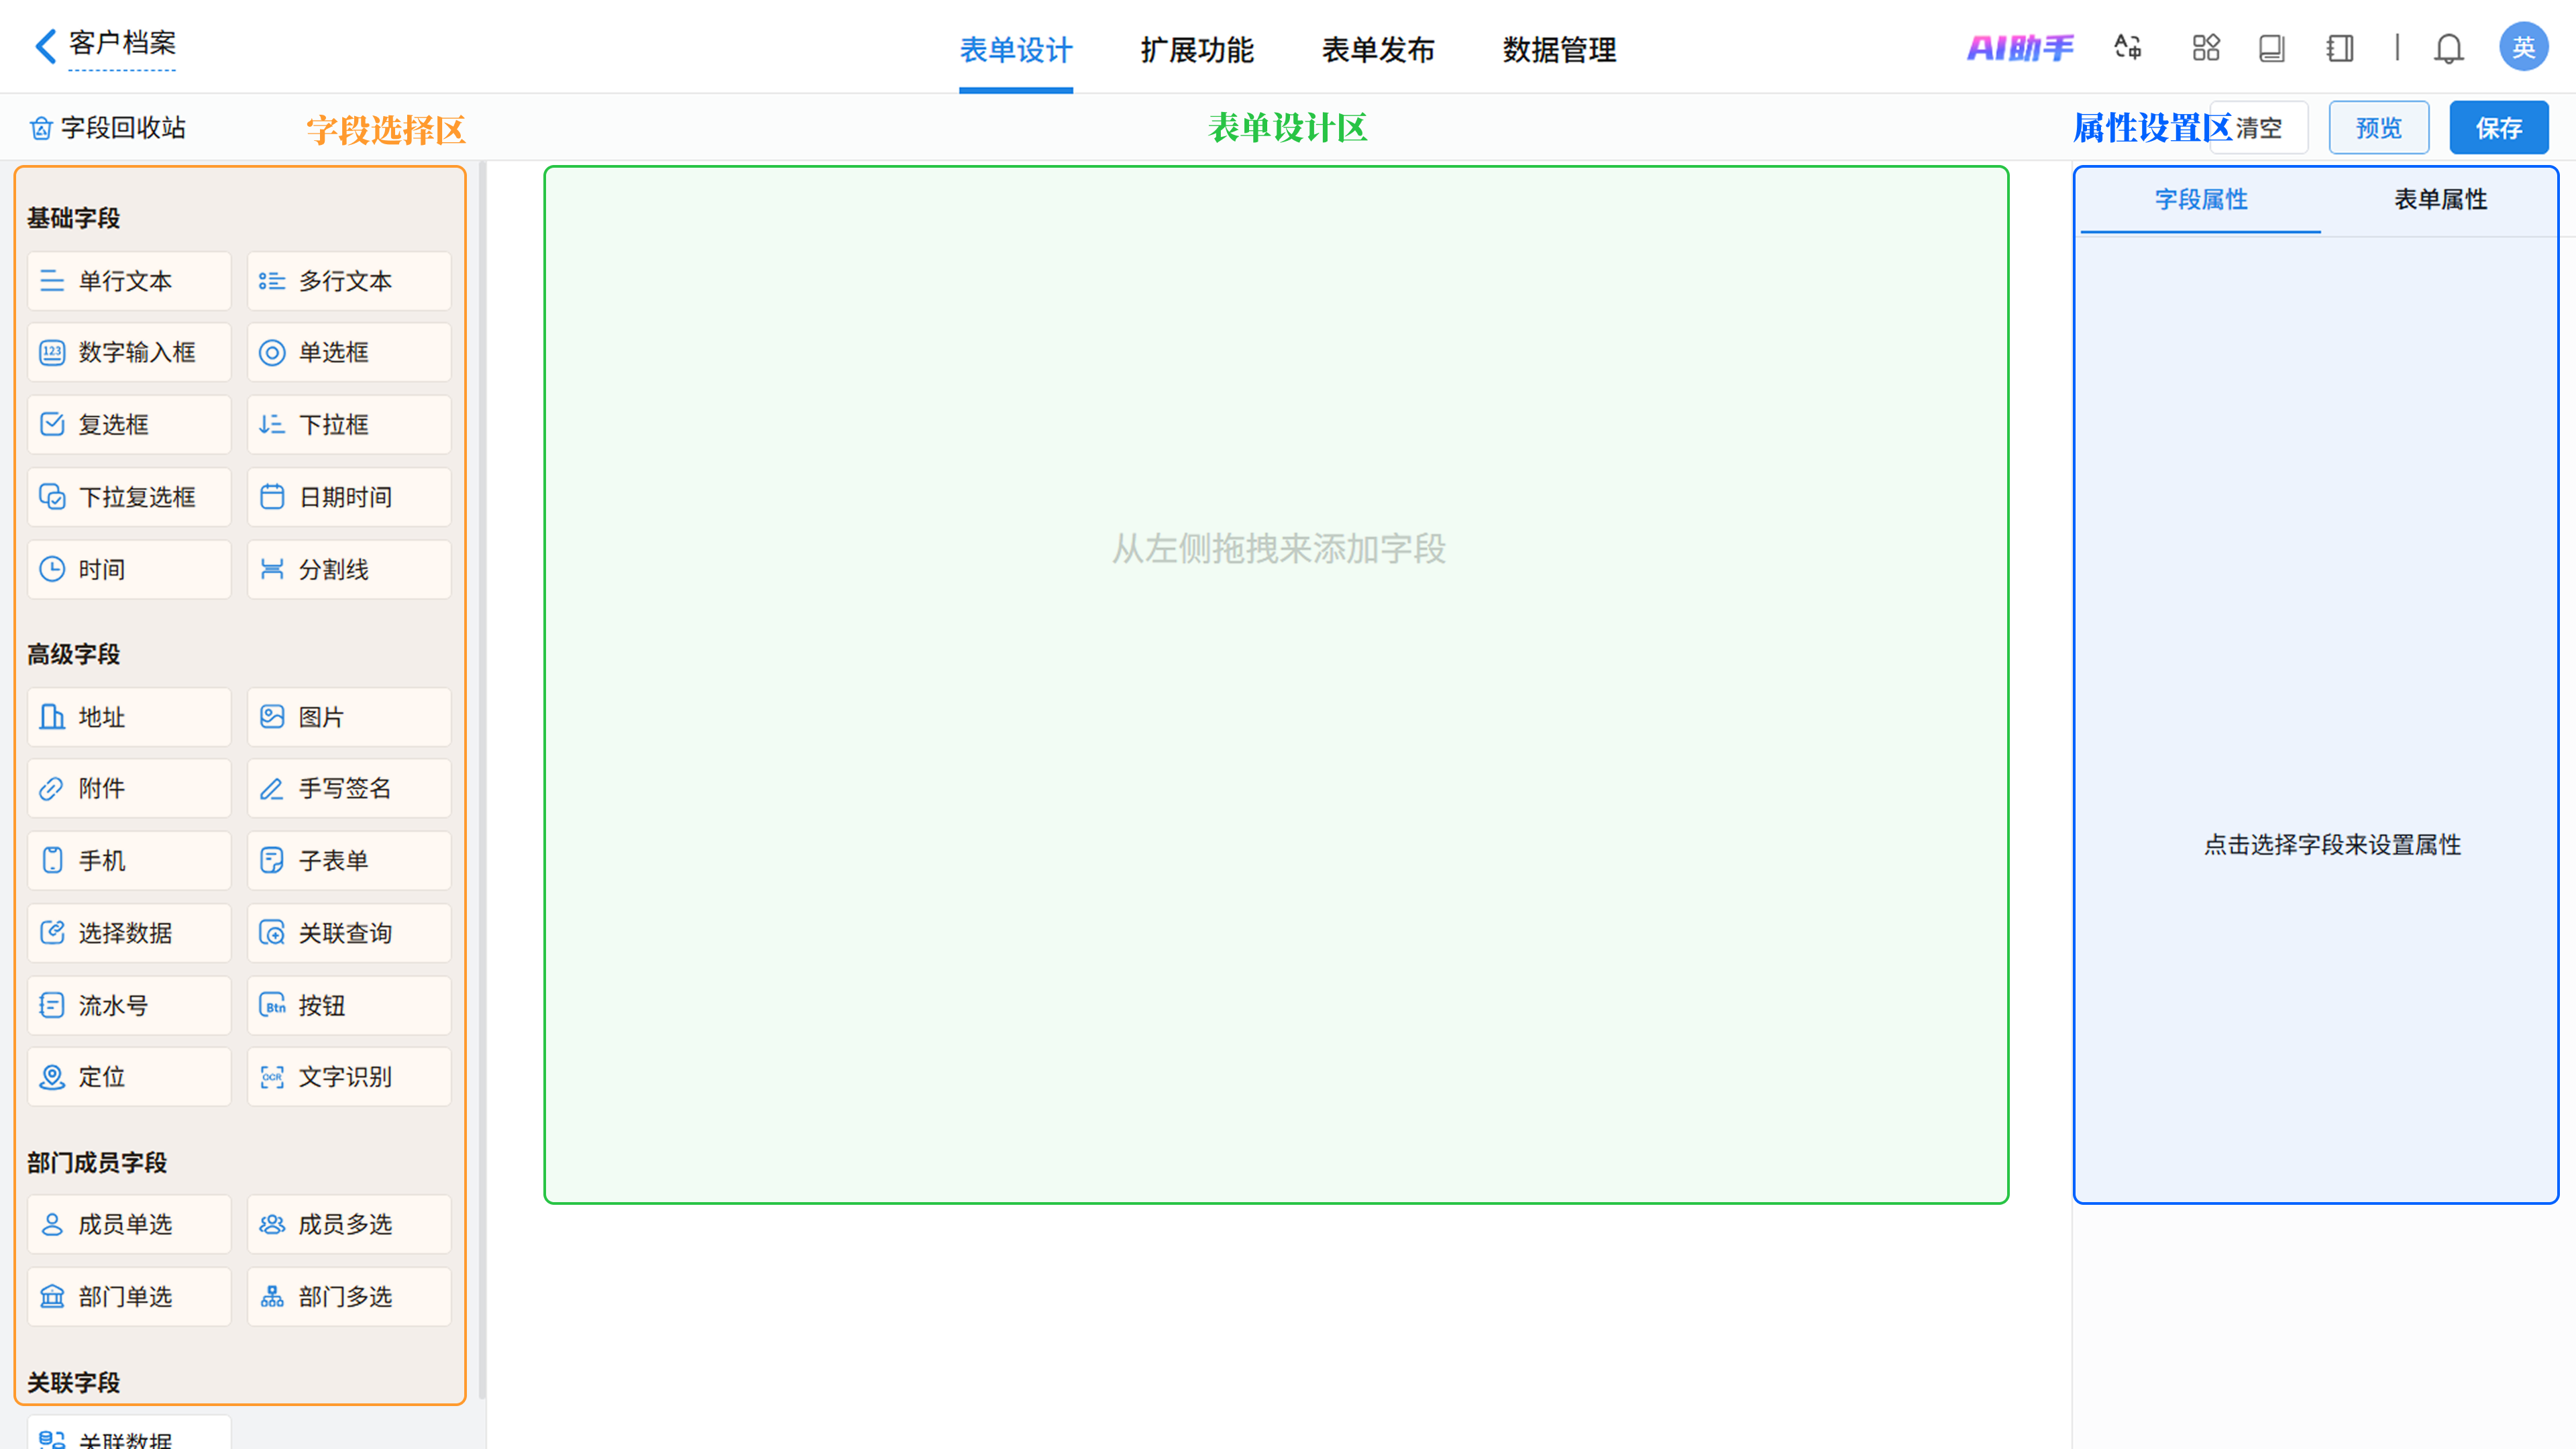Pick the 下拉复选框 field
The width and height of the screenshot is (2576, 1449).
click(x=129, y=497)
